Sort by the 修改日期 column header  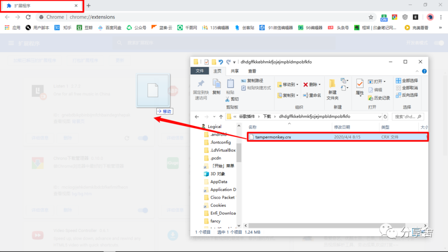coord(342,127)
